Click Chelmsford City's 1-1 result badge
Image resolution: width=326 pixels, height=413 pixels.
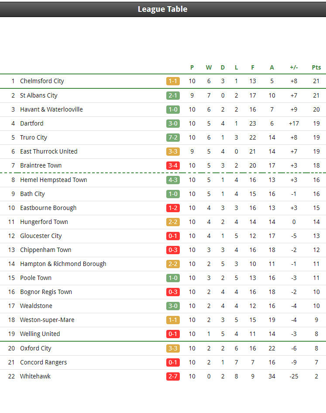(173, 81)
